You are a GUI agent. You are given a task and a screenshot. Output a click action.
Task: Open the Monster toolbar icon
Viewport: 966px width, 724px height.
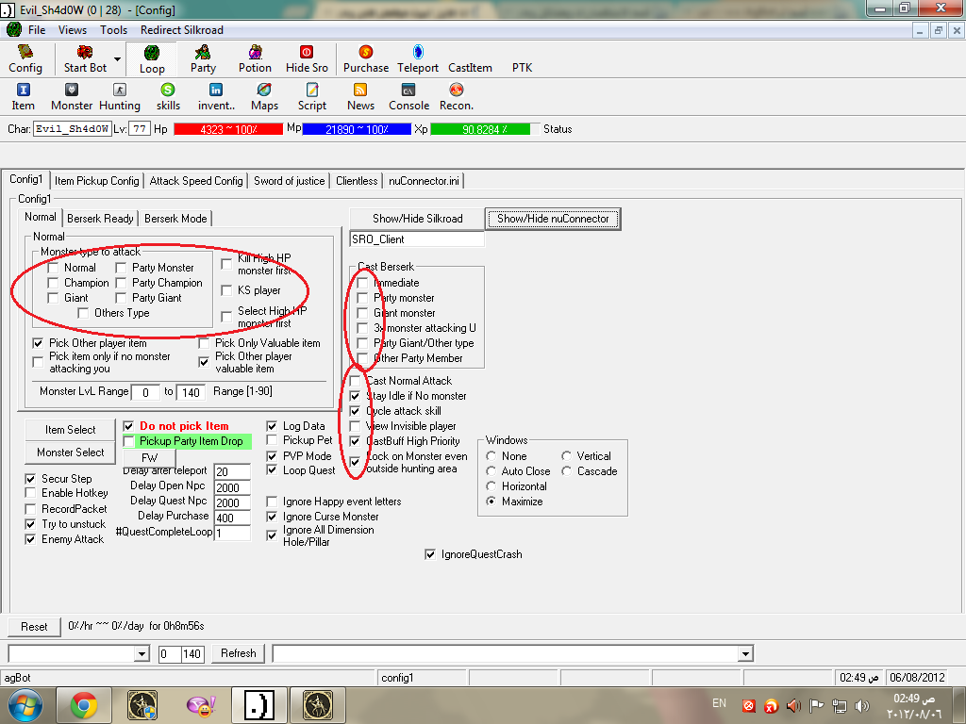[72, 97]
